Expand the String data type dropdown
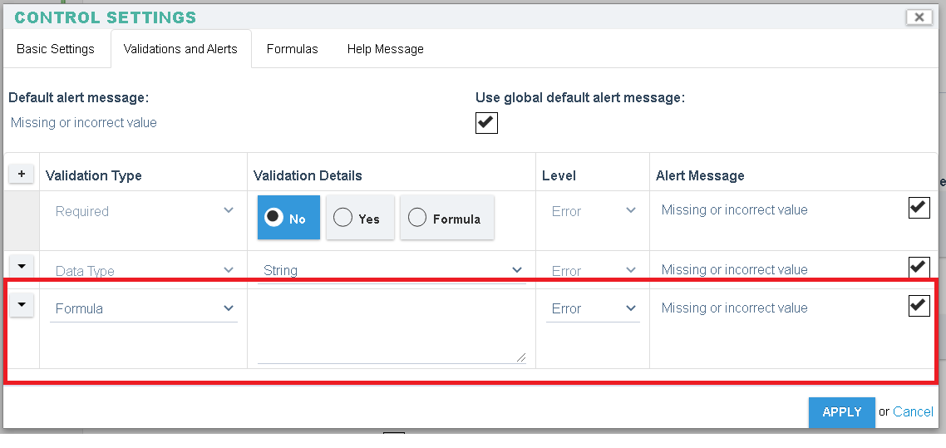 [x=392, y=270]
